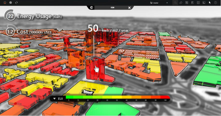221x116 pixels.
Task: Click the user profile icon
Action: (5, 2)
